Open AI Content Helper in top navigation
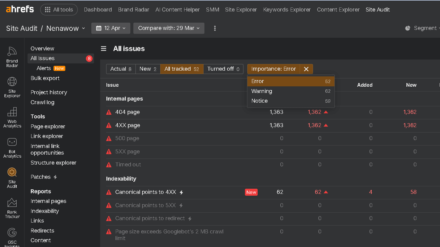This screenshot has width=440, height=247. [x=178, y=10]
